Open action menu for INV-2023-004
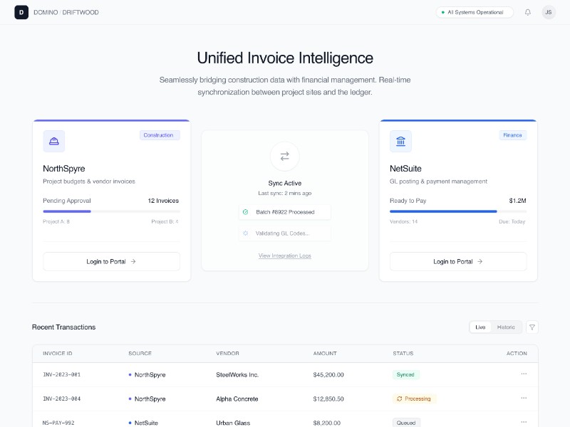Screen dimensions: 570x427 click(524, 399)
